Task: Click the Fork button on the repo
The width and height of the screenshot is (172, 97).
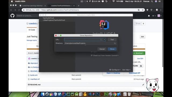Action: pyautogui.click(x=138, y=24)
